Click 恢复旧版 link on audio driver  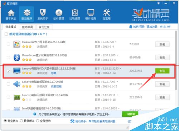56,86
